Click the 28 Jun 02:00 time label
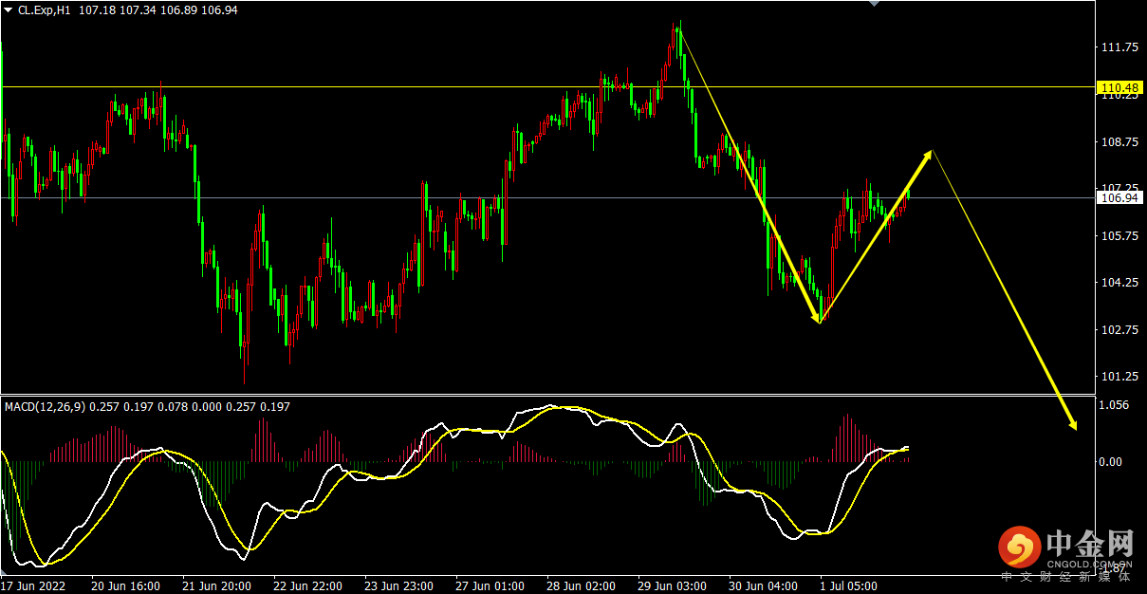The image size is (1147, 594). (583, 585)
